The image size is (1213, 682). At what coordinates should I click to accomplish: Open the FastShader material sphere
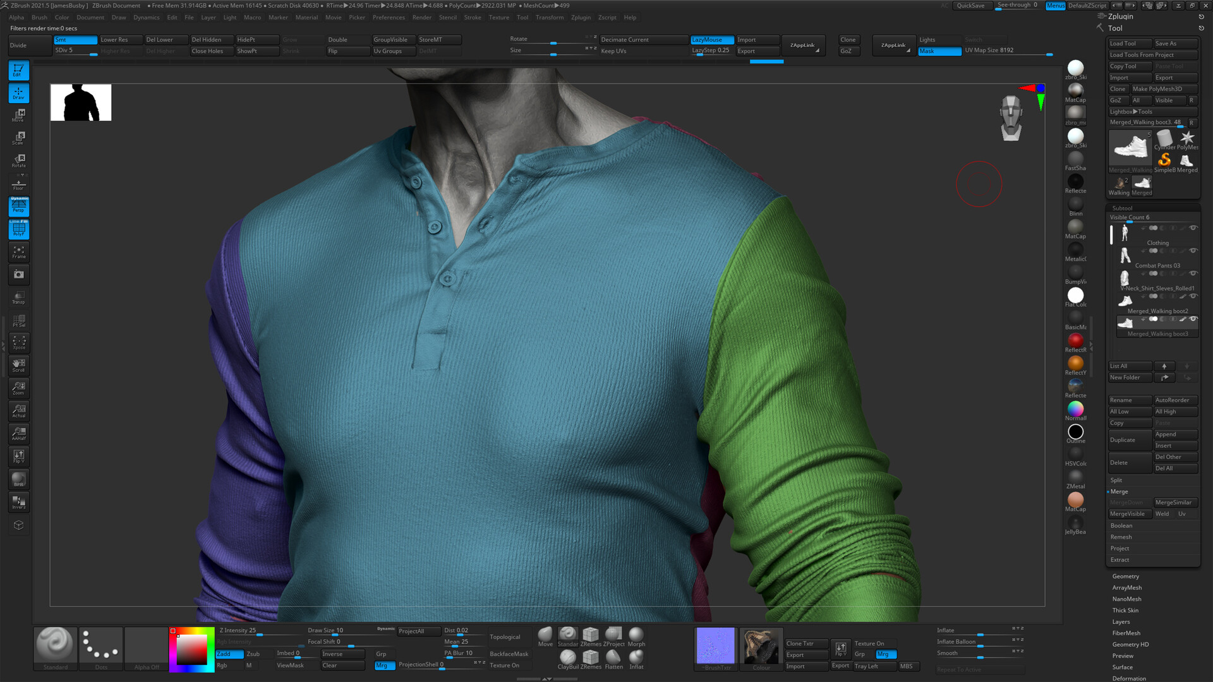(x=1075, y=158)
